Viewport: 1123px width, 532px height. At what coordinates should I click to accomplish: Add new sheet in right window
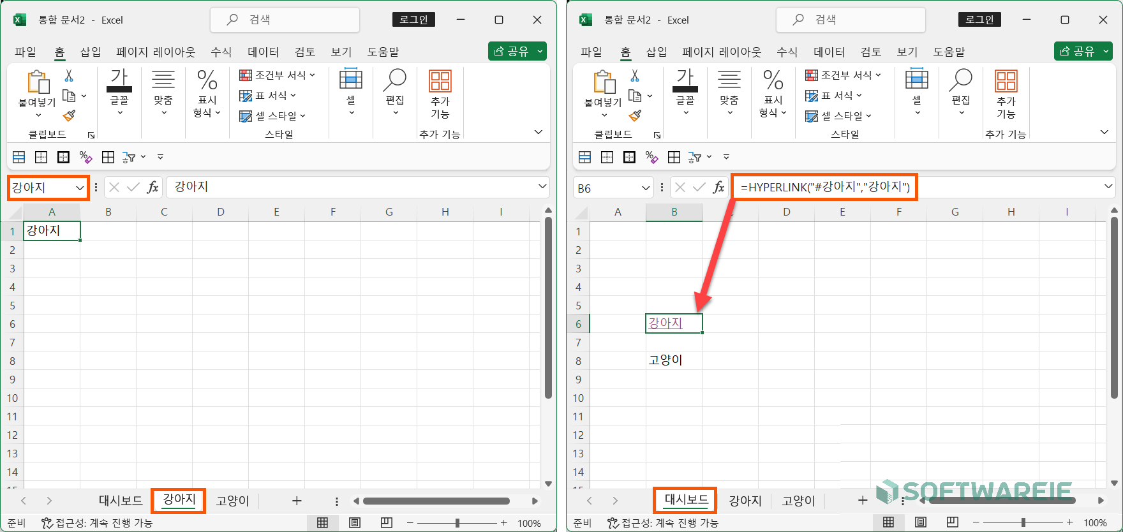(863, 501)
